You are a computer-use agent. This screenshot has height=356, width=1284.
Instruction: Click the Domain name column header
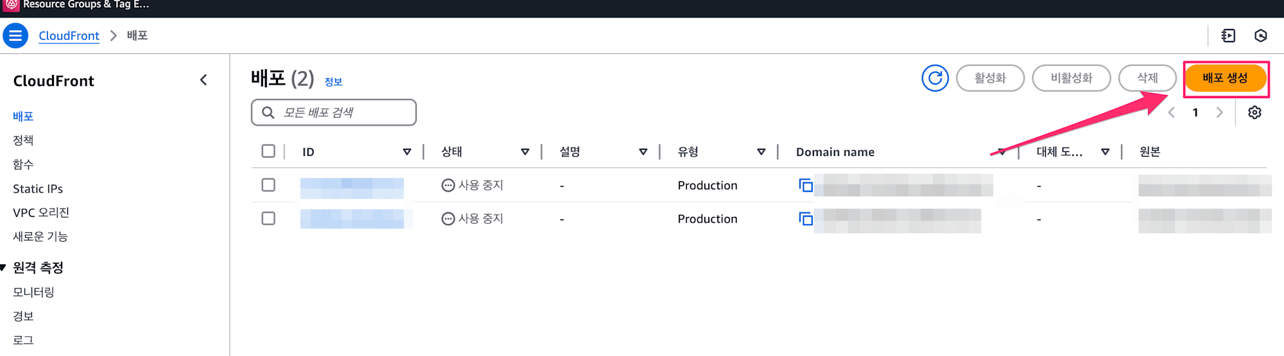coord(835,152)
